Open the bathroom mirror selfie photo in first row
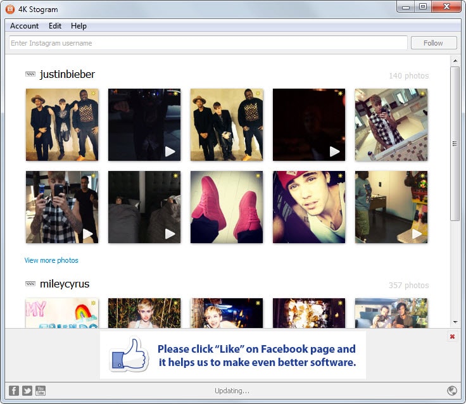The height and width of the screenshot is (404, 466). (391, 125)
